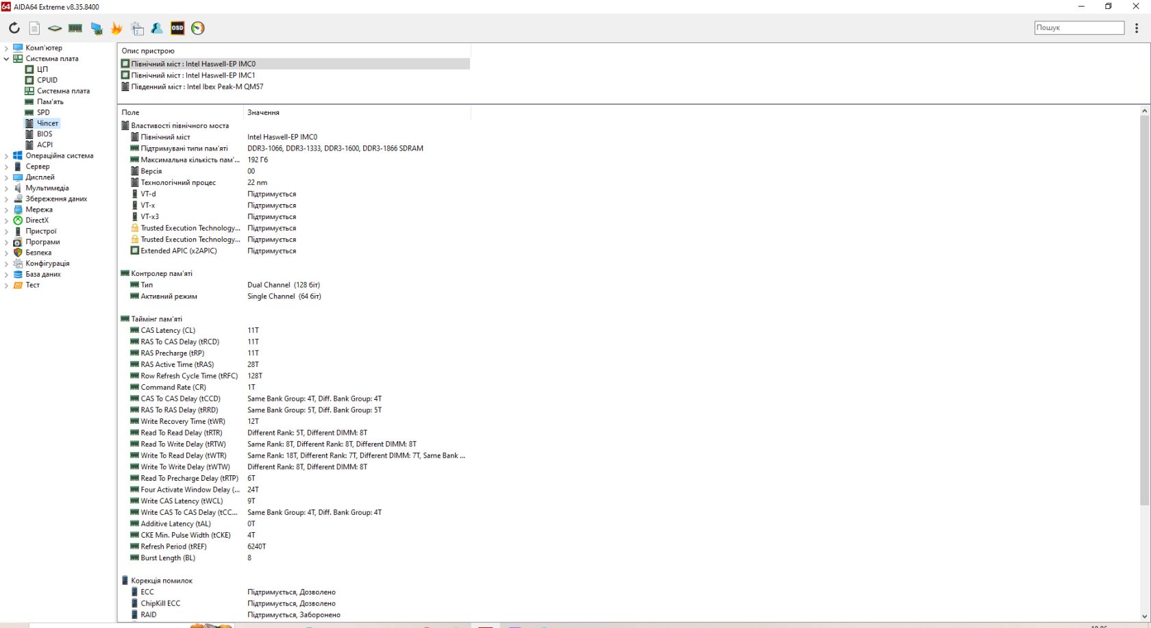Image resolution: width=1151 pixels, height=628 pixels.
Task: Select BIOS in the sidebar tree
Action: click(x=45, y=134)
